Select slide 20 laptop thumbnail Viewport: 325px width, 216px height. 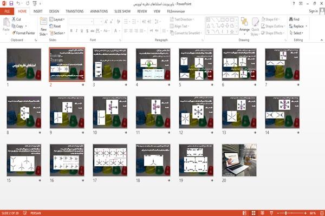point(239,160)
